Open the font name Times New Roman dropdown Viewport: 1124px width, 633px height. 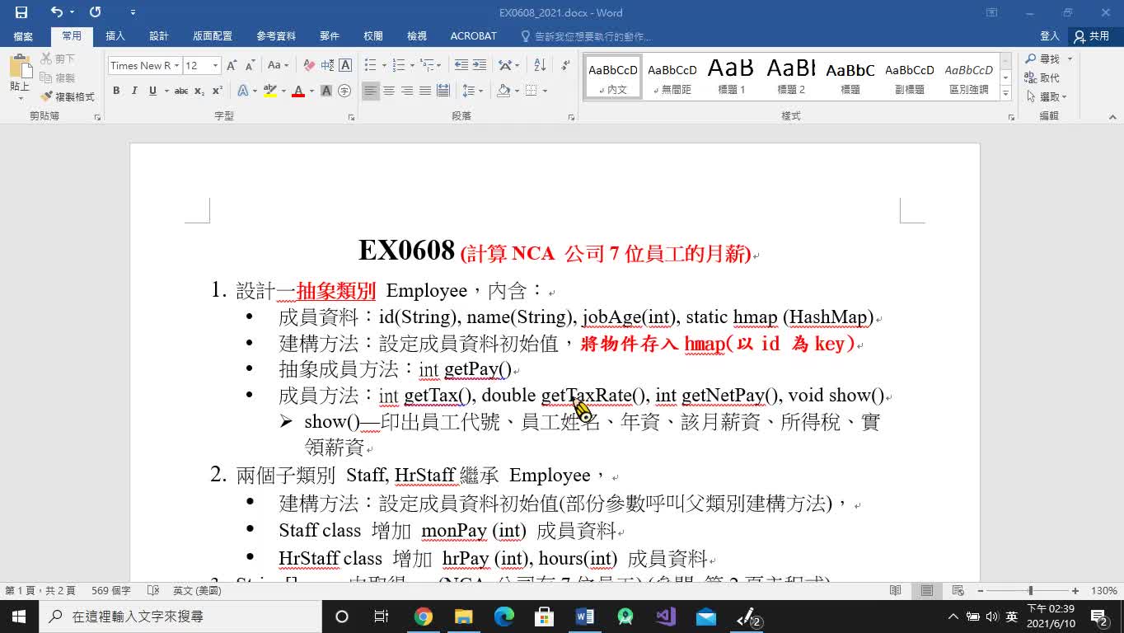pyautogui.click(x=176, y=65)
